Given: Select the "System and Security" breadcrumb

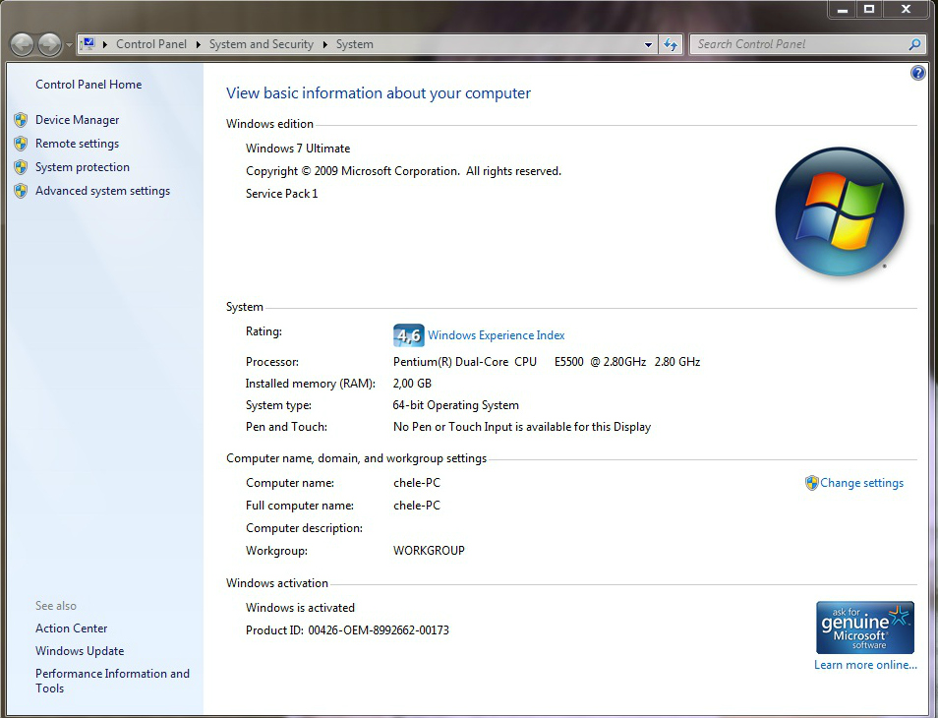Looking at the screenshot, I should pos(261,44).
